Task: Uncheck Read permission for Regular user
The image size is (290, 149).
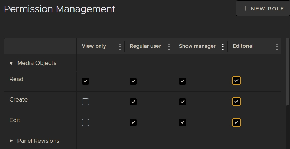Action: tap(133, 81)
